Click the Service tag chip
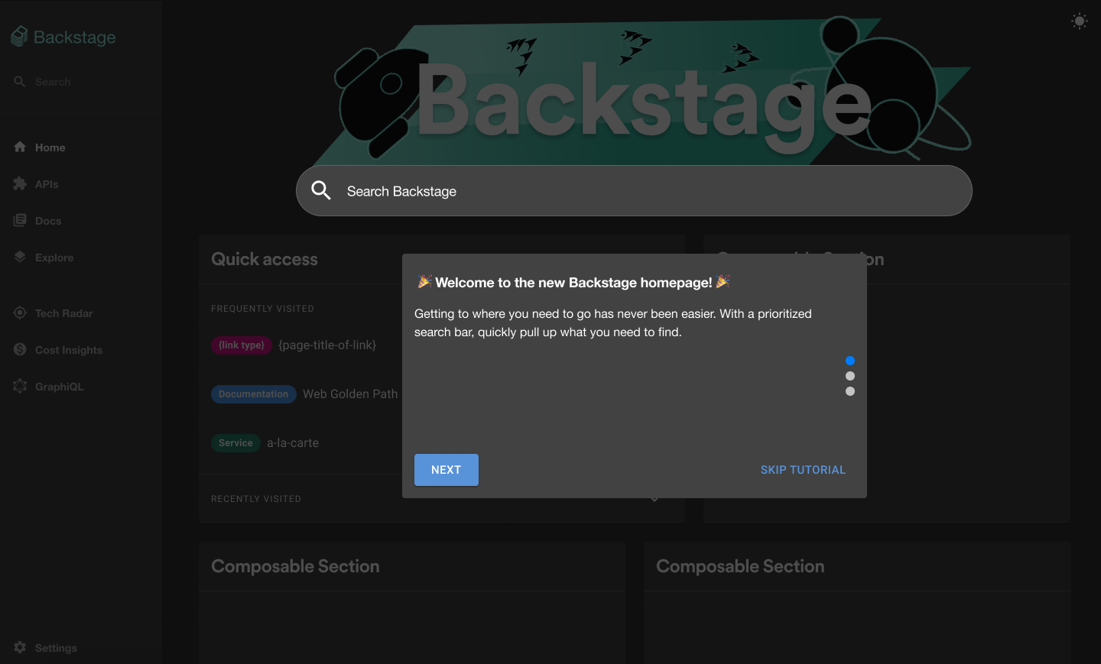The image size is (1101, 664). pyautogui.click(x=235, y=443)
